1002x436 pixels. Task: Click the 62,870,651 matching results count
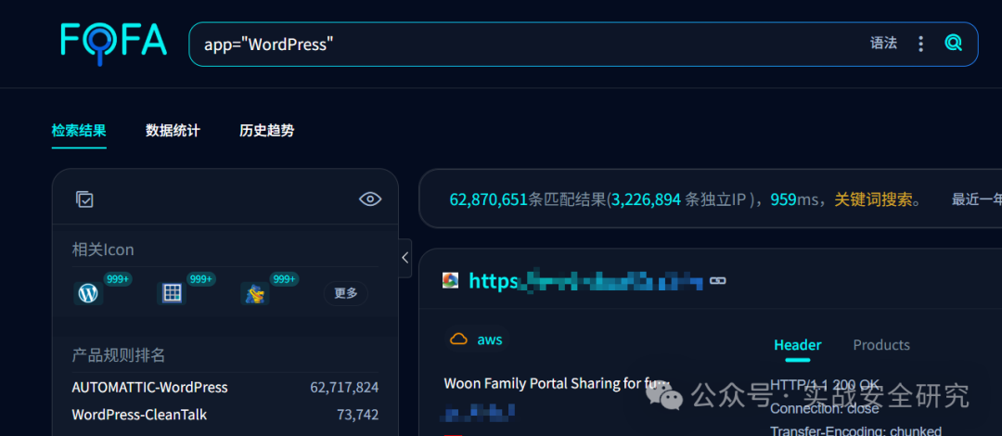489,199
